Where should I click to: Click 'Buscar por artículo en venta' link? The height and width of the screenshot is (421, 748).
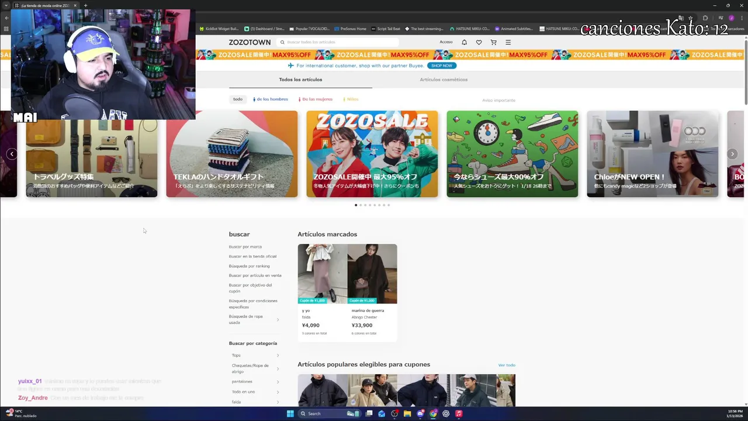(255, 275)
